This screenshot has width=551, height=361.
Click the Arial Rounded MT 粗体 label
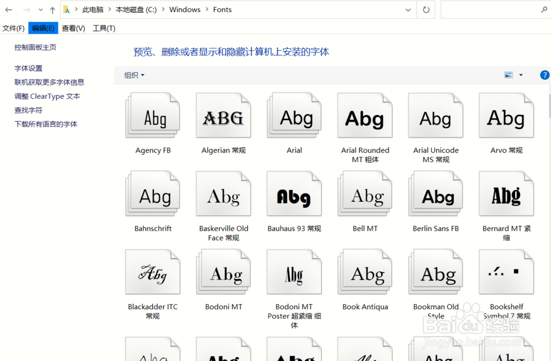click(x=365, y=155)
